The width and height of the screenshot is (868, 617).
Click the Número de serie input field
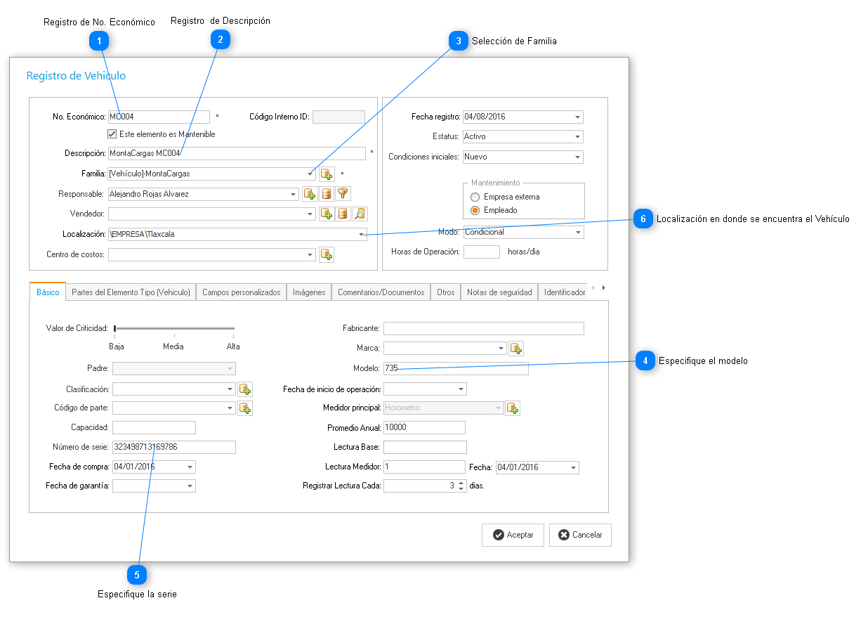point(173,448)
